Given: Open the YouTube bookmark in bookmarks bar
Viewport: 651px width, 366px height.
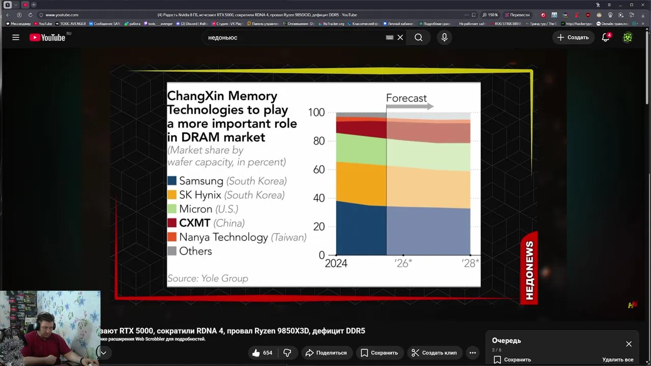Looking at the screenshot, I should [43, 23].
